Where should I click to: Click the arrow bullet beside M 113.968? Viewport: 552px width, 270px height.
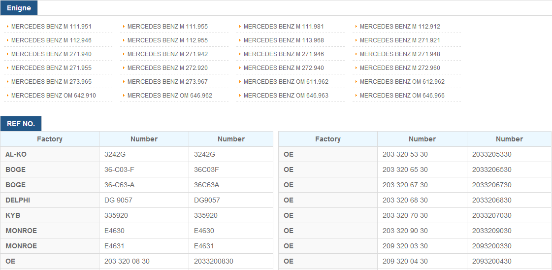point(240,40)
